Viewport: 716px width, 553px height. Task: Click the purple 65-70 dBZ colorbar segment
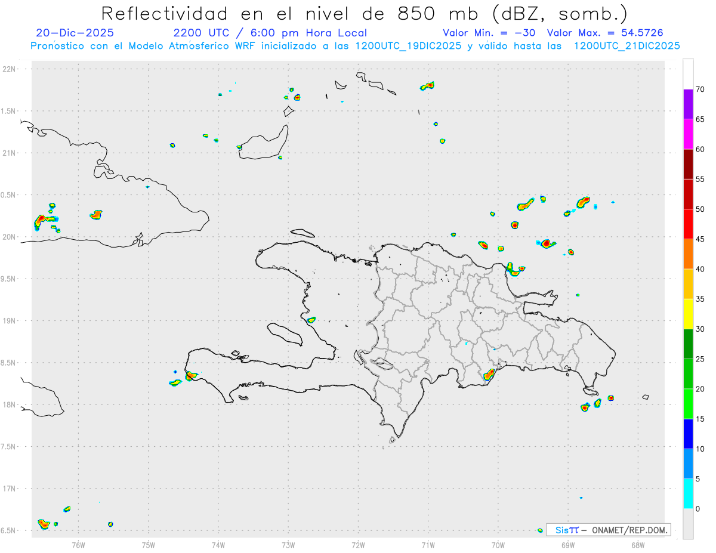688,104
